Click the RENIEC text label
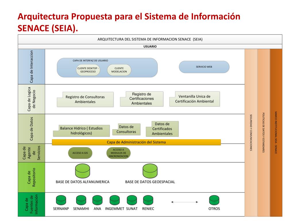Image resolution: width=294 pixels, height=221 pixels. click(x=148, y=209)
